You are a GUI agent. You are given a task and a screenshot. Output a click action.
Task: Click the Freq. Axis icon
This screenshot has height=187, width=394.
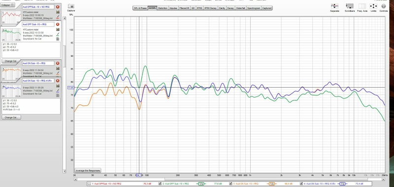coord(362,6)
